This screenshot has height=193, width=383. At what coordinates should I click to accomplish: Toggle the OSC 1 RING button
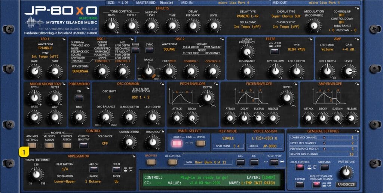pyautogui.click(x=135, y=50)
